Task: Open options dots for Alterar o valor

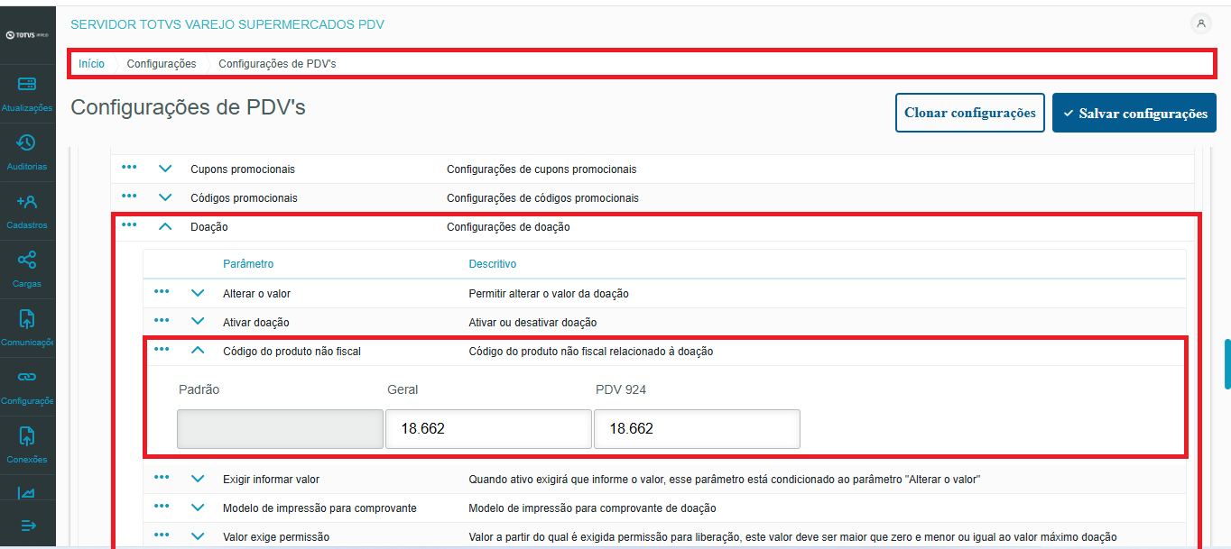Action: click(162, 292)
